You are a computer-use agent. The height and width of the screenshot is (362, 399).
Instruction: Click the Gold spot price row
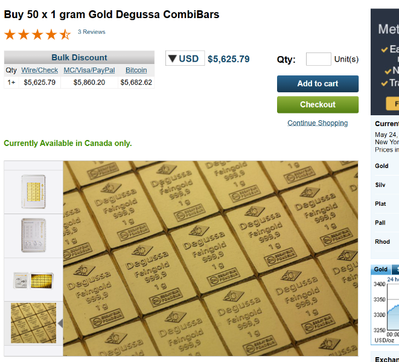[x=386, y=166]
